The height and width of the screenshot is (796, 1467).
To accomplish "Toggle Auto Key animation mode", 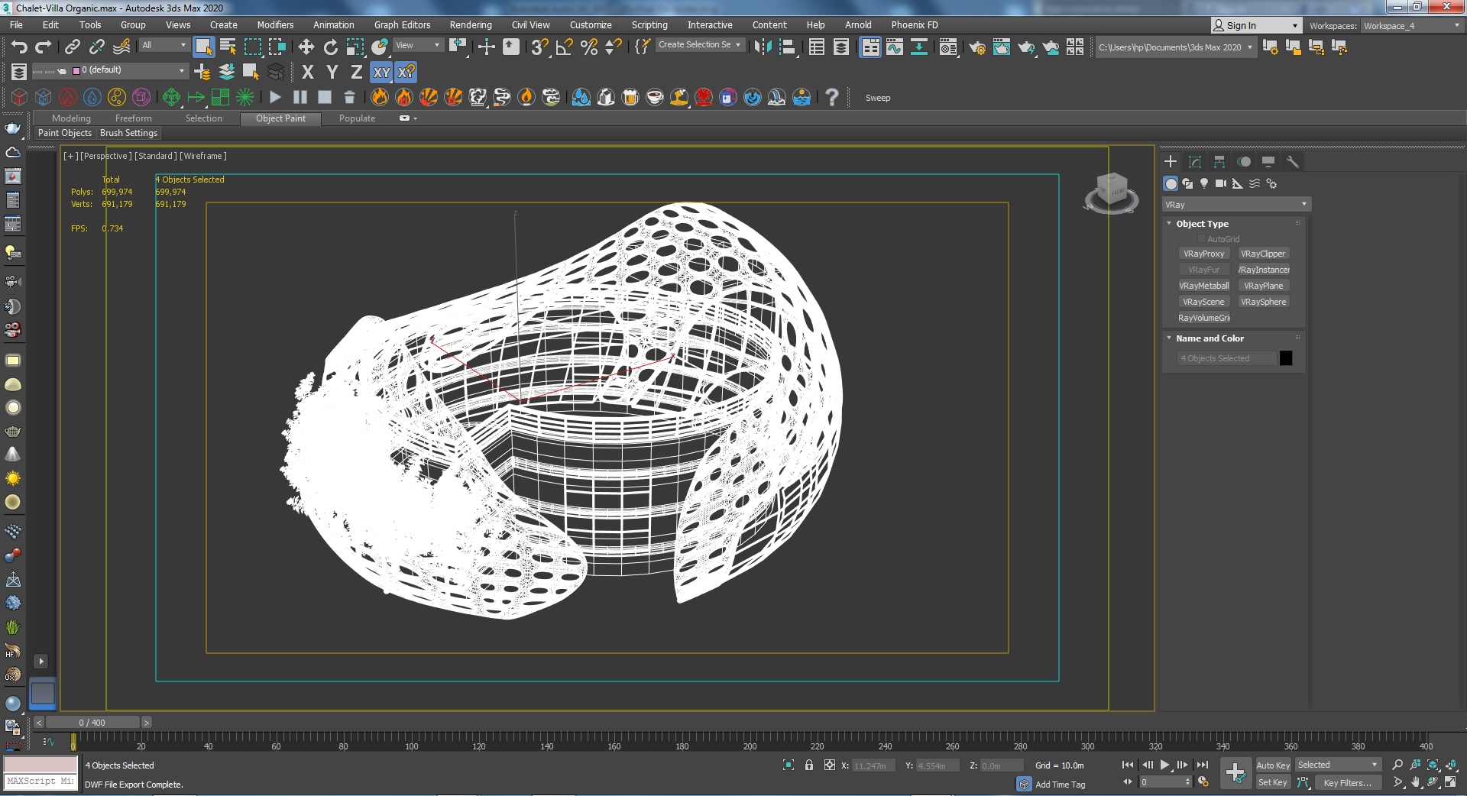I will (1272, 765).
